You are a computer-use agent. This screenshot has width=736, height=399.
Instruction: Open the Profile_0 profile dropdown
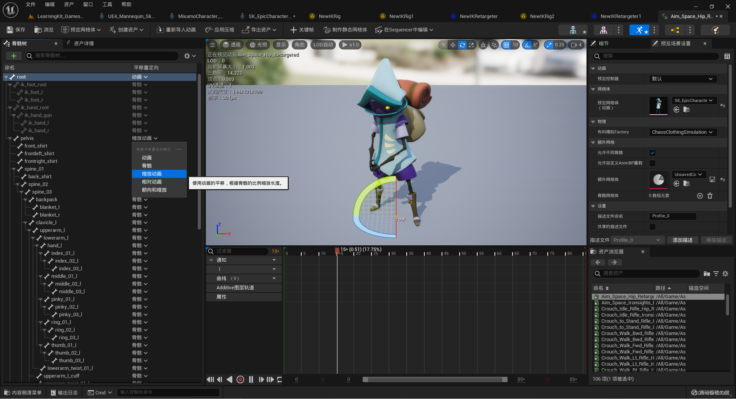637,240
